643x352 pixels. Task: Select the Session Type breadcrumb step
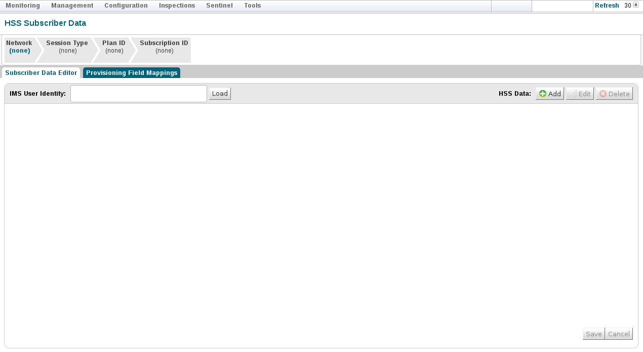[67, 47]
